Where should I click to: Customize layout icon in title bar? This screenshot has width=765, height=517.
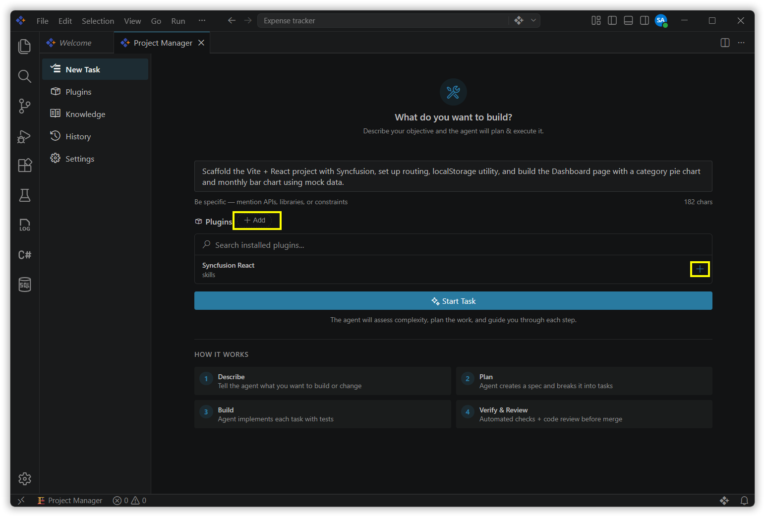point(596,20)
